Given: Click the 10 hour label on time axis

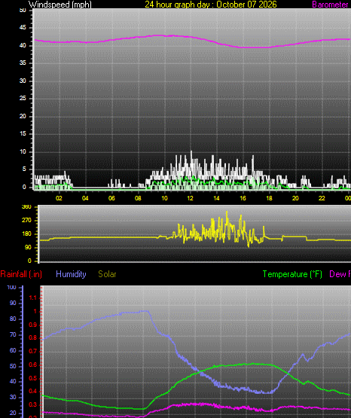Looking at the screenshot, I should (164, 198).
